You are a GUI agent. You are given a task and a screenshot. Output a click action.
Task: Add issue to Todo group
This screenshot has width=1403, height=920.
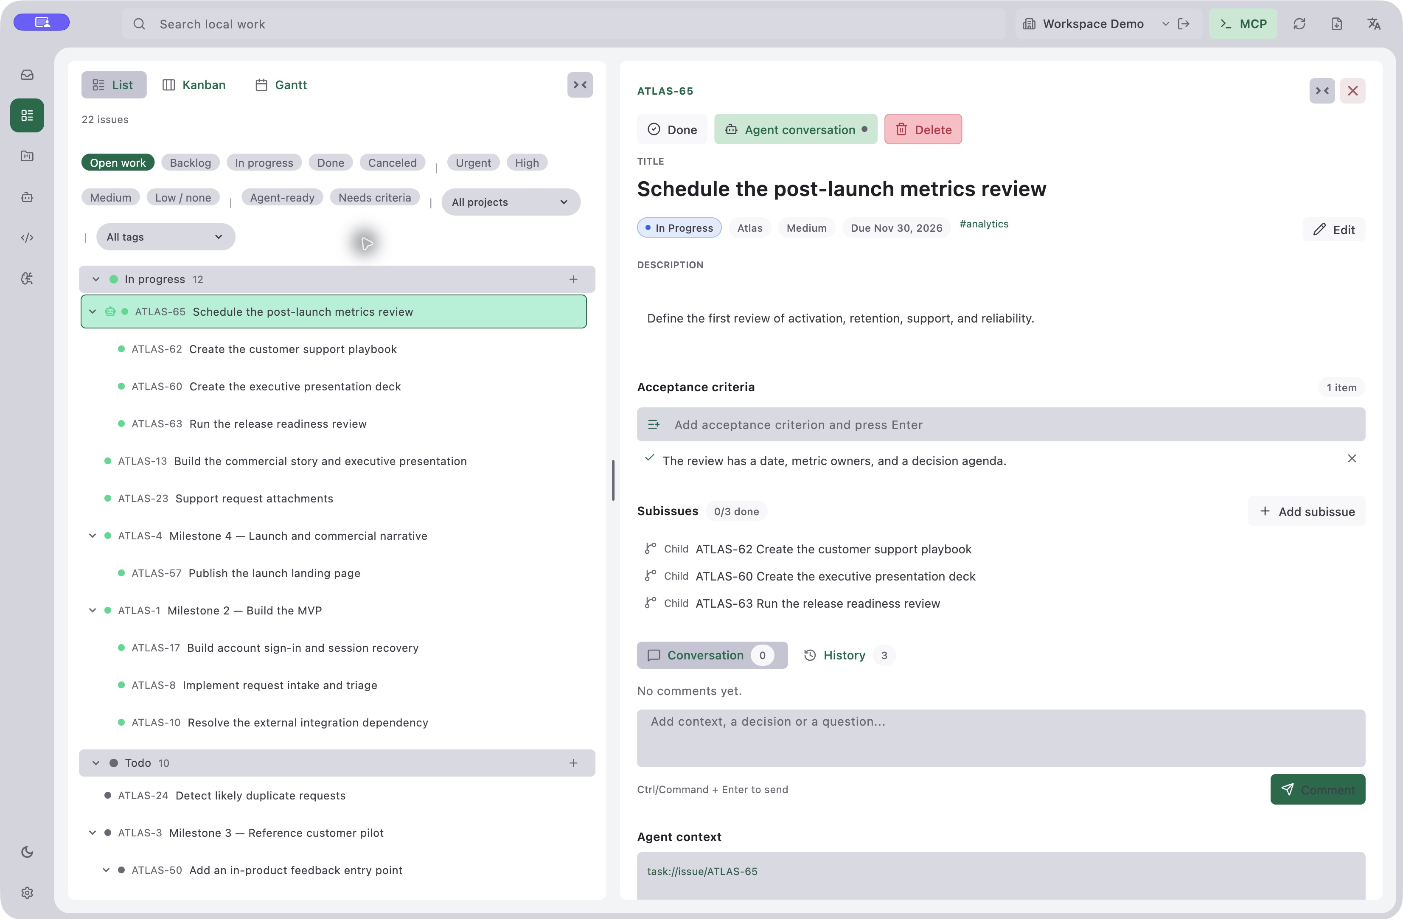(x=573, y=763)
